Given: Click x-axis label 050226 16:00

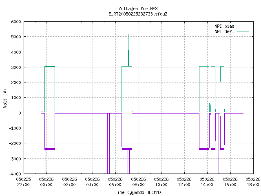Looking at the screenshot, I should click(x=230, y=182).
